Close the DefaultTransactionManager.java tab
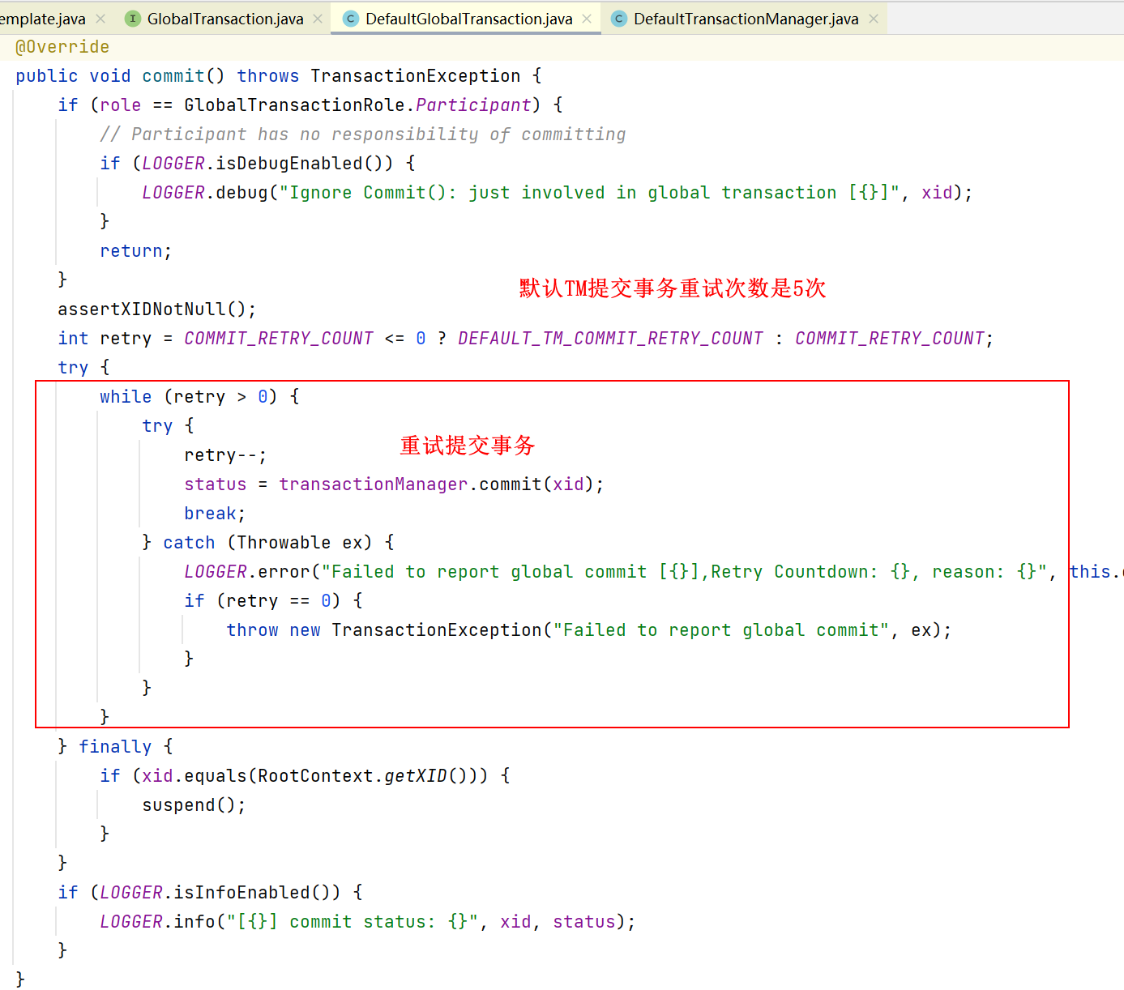The width and height of the screenshot is (1124, 990). (x=874, y=19)
